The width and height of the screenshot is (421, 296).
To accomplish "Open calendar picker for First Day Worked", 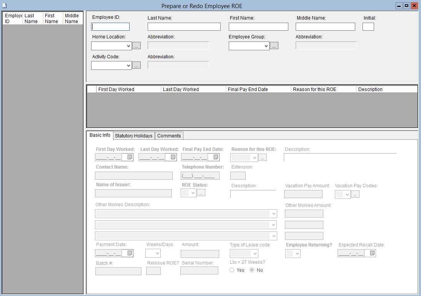I will click(x=130, y=157).
